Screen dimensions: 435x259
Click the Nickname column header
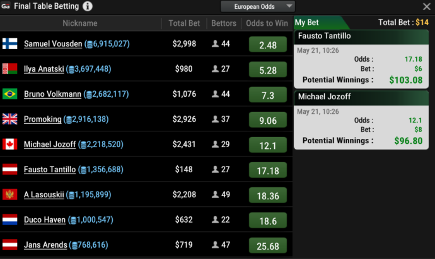(80, 23)
